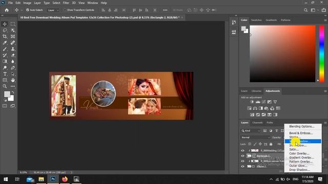Open the Search icon in options bar
The image size is (328, 184).
[x=305, y=10]
